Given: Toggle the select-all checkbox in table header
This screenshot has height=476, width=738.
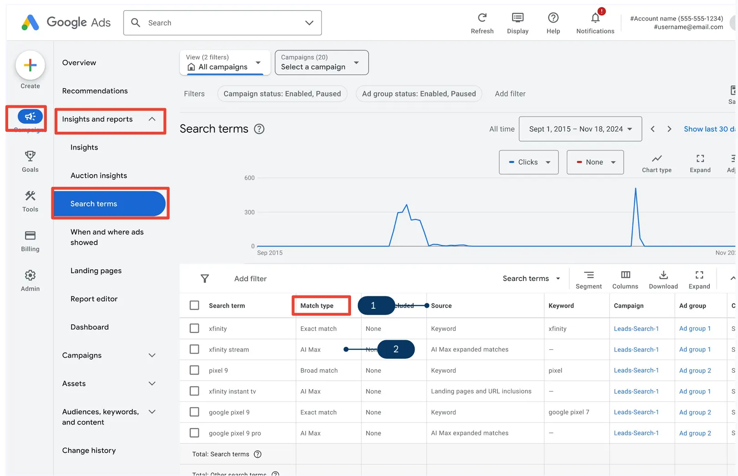Looking at the screenshot, I should click(194, 306).
